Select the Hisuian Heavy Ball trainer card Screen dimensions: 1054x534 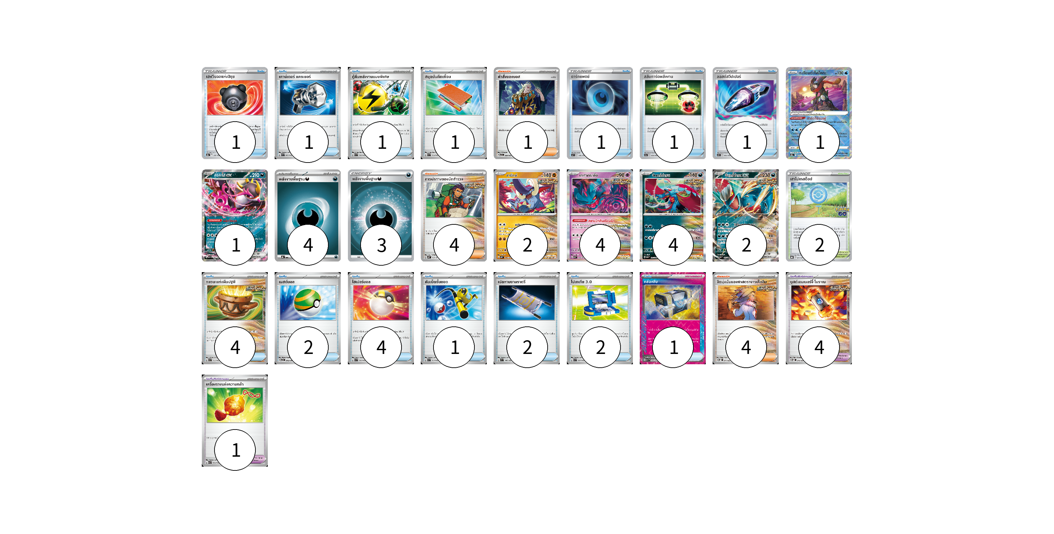click(234, 113)
